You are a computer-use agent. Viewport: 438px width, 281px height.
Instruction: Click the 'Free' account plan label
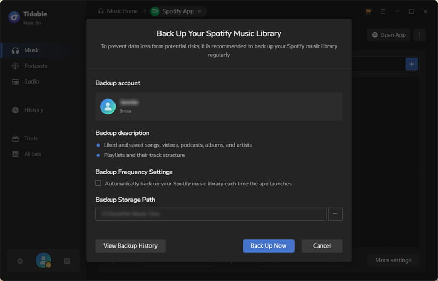126,111
